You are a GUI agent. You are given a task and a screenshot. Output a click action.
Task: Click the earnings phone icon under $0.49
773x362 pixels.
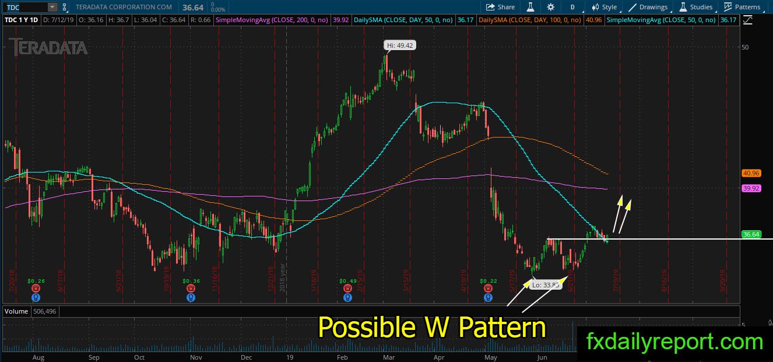tap(347, 288)
